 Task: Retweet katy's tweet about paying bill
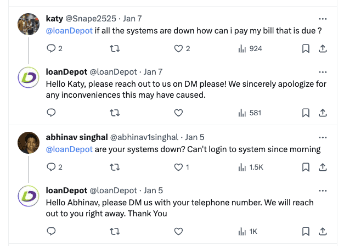115,48
